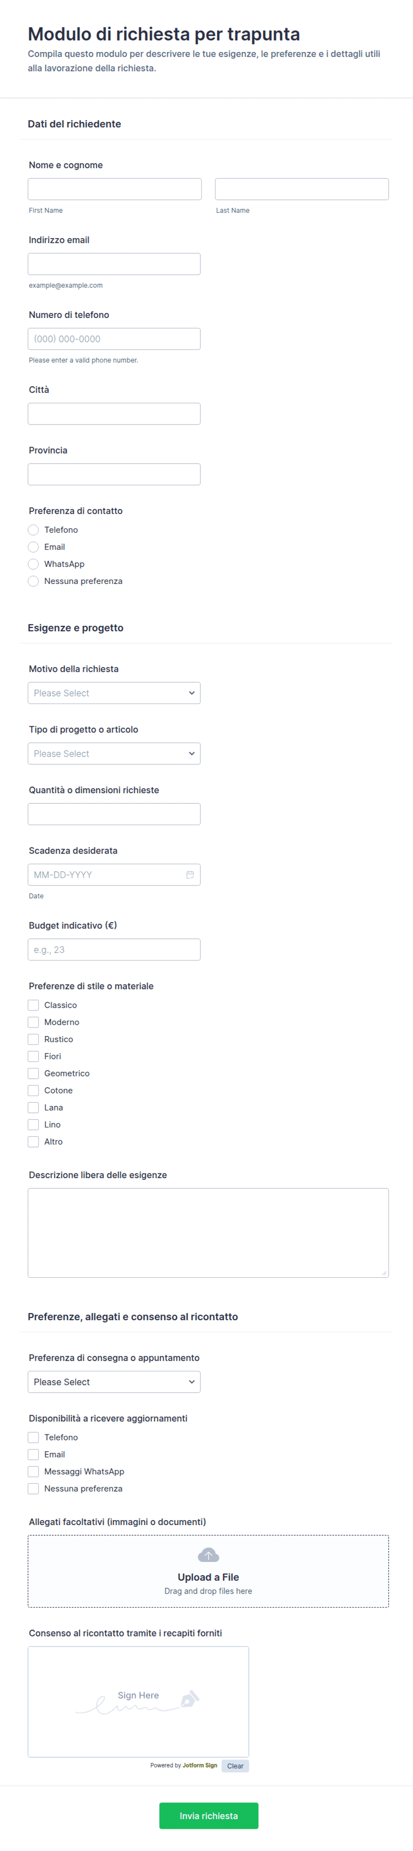
Task: Check the Classico style checkbox
Action: [x=33, y=1005]
